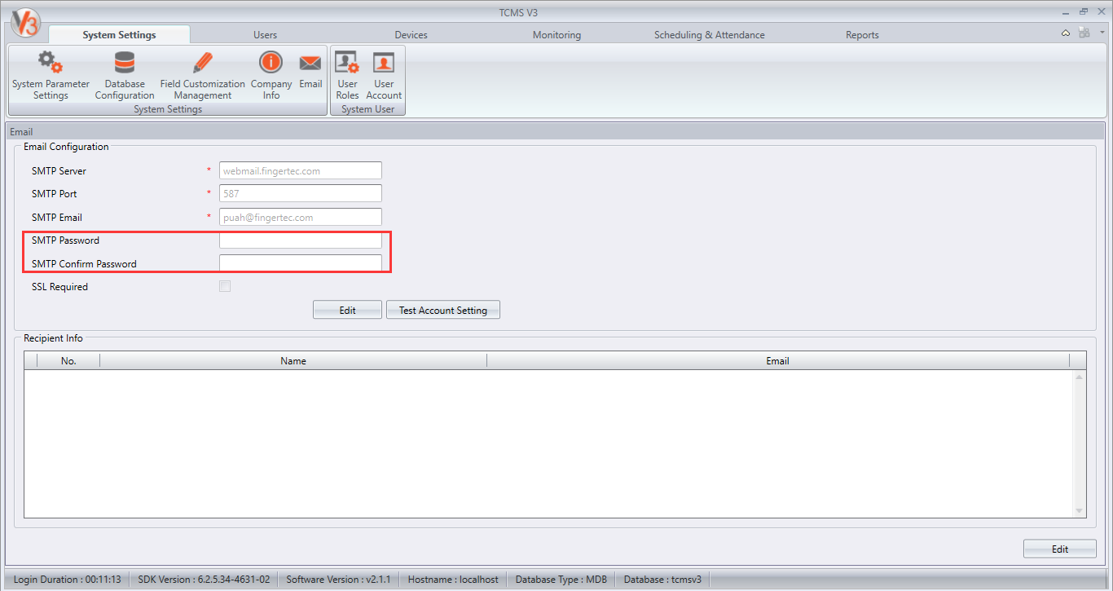Restore down the TCMS V3 window
The image size is (1113, 591).
(1084, 11)
